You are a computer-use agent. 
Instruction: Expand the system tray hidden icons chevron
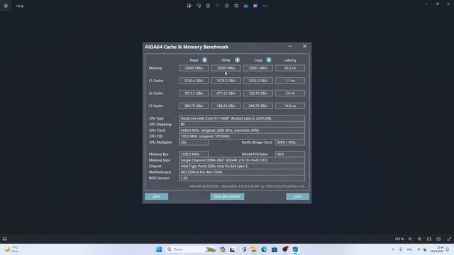pyautogui.click(x=393, y=249)
